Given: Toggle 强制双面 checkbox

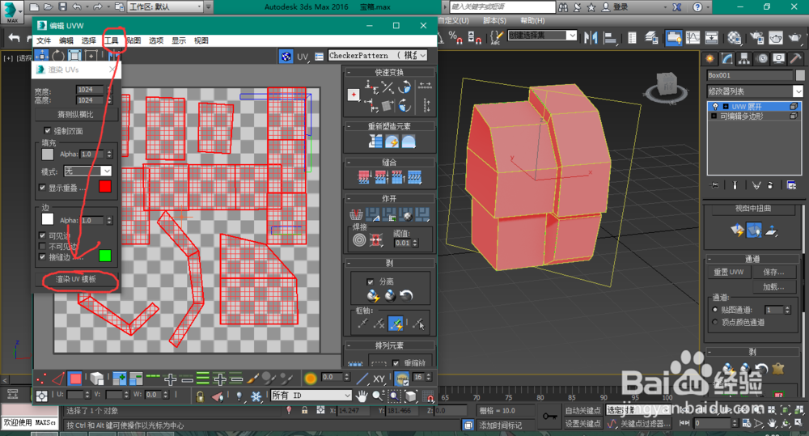Looking at the screenshot, I should click(x=48, y=130).
